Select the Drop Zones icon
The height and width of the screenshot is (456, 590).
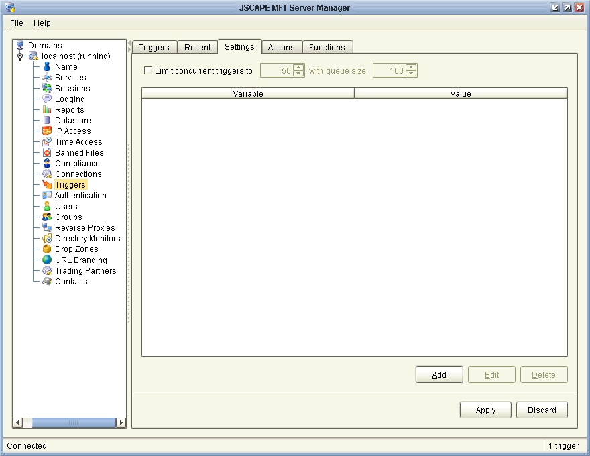[47, 249]
